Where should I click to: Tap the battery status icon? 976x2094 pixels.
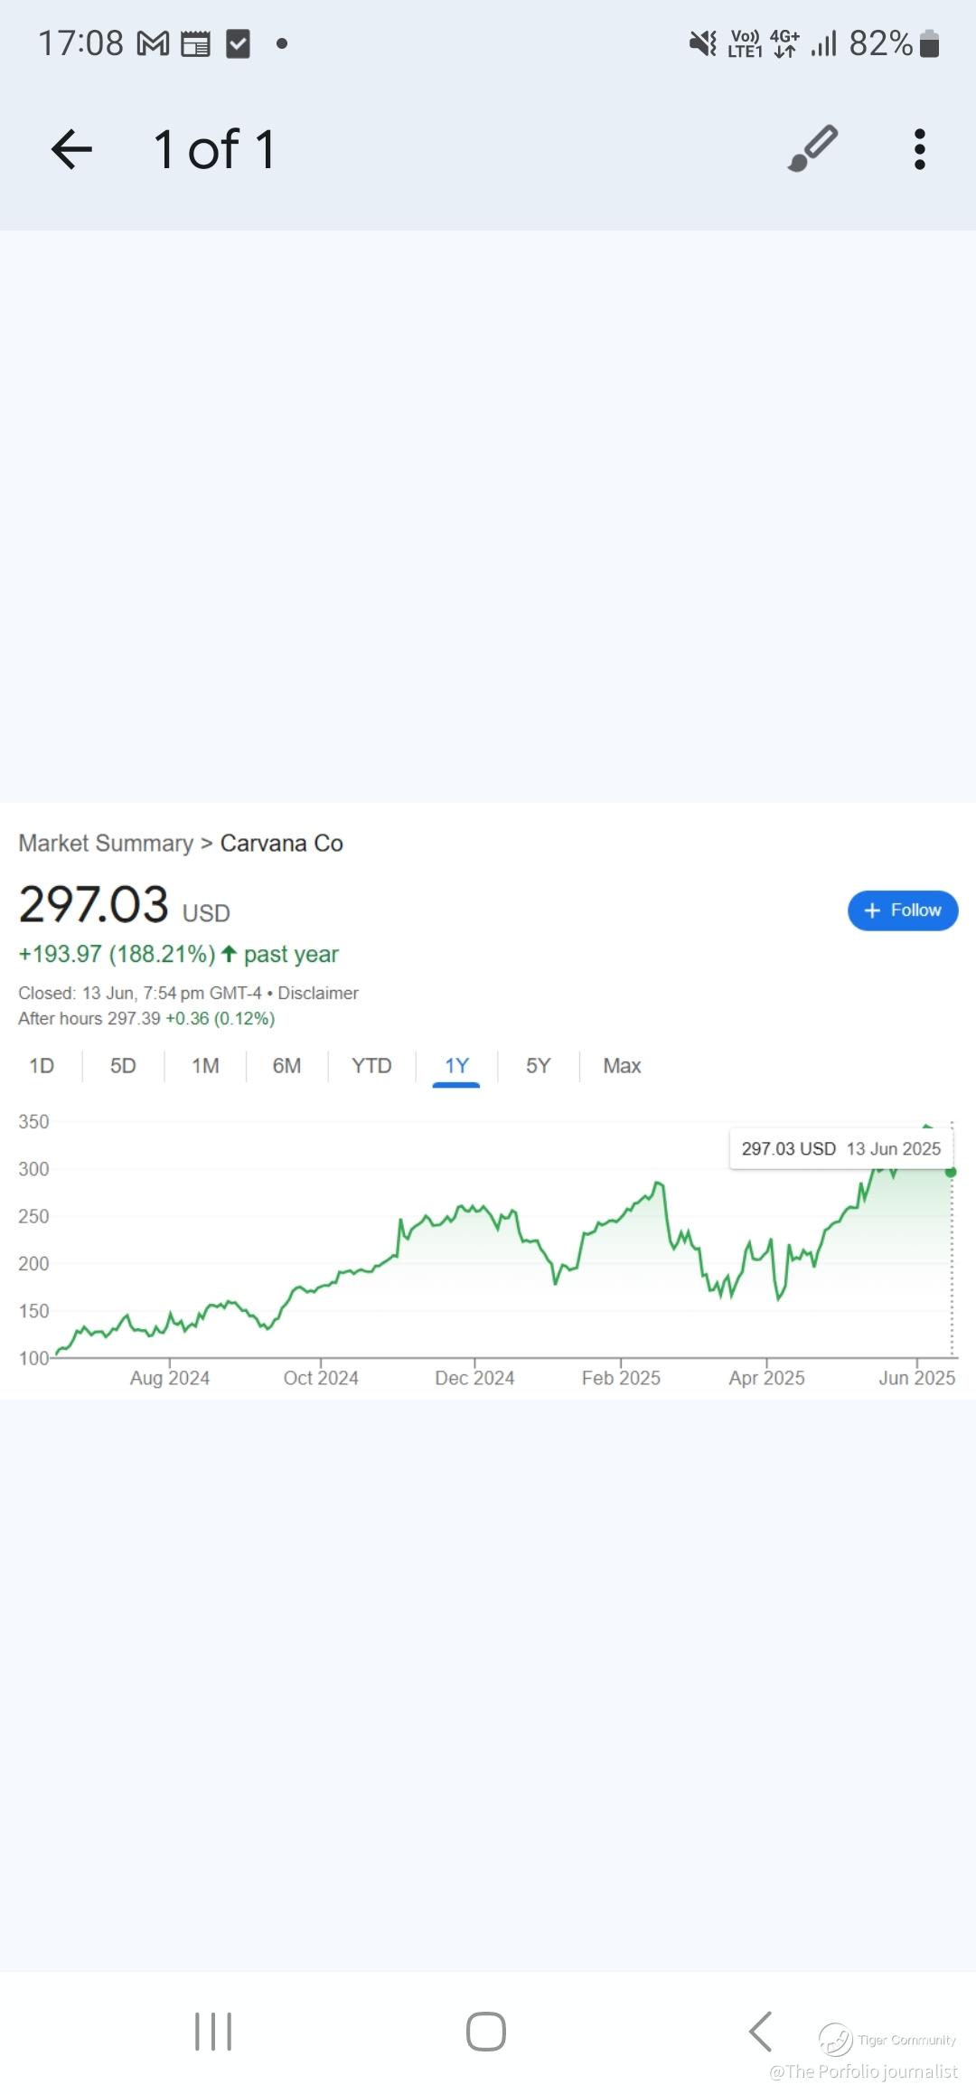(929, 43)
